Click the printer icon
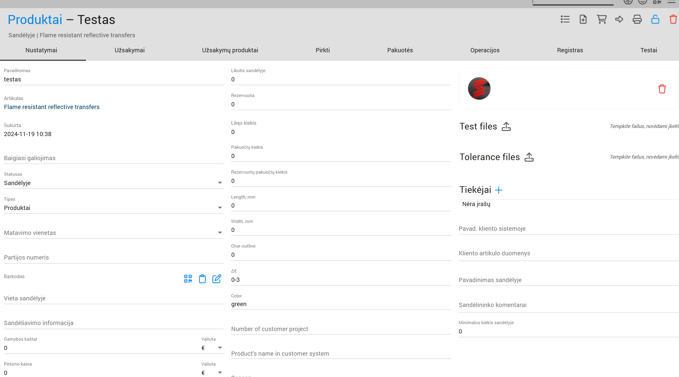The width and height of the screenshot is (679, 377). pos(637,20)
